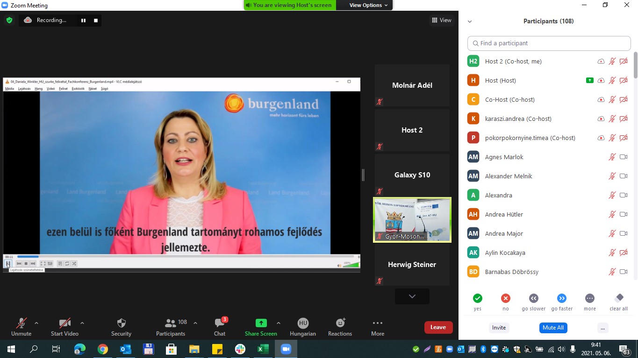Open Chrome from the Windows taskbar

click(x=103, y=349)
